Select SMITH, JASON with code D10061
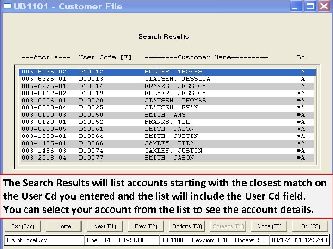This screenshot has width=333, height=249. point(167,129)
